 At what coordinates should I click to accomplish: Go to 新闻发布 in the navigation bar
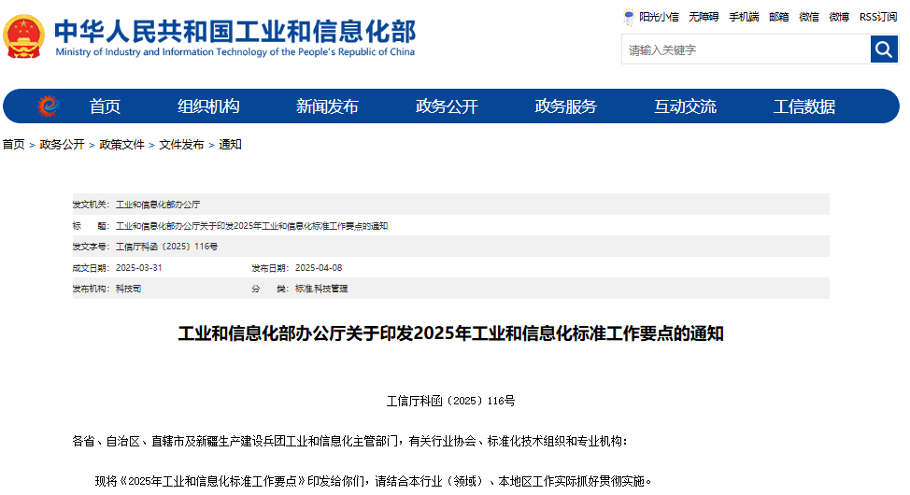coord(327,106)
